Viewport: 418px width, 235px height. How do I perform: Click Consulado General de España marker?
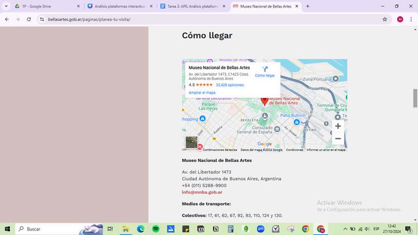coord(277,129)
